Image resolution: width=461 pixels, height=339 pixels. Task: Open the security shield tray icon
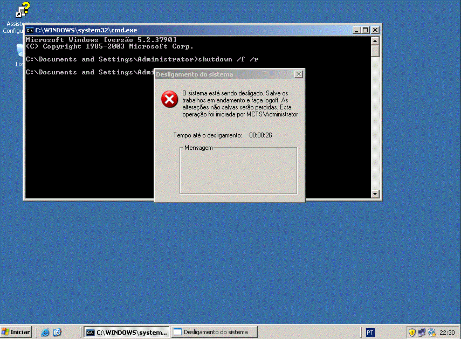412,333
